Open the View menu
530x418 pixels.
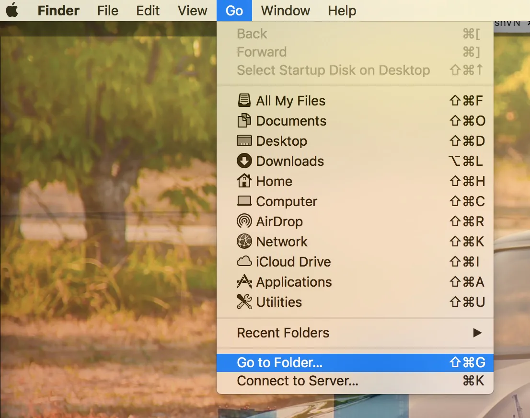click(192, 11)
